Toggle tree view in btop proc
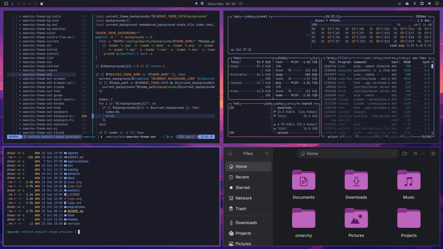The width and height of the screenshot is (443, 249). 402,58
